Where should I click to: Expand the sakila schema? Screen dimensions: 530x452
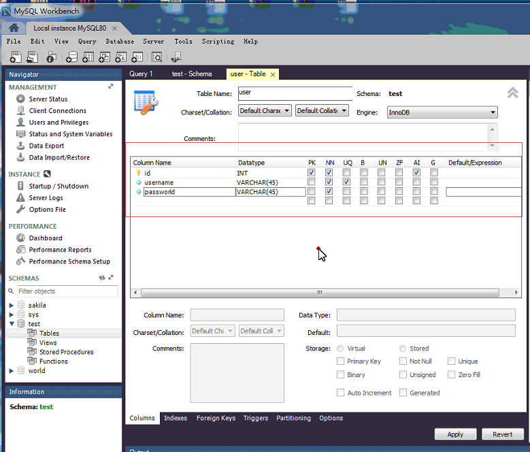12,305
